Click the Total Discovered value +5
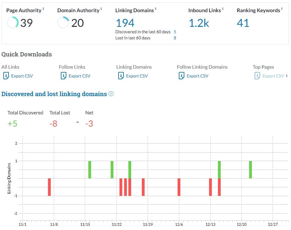 point(12,124)
